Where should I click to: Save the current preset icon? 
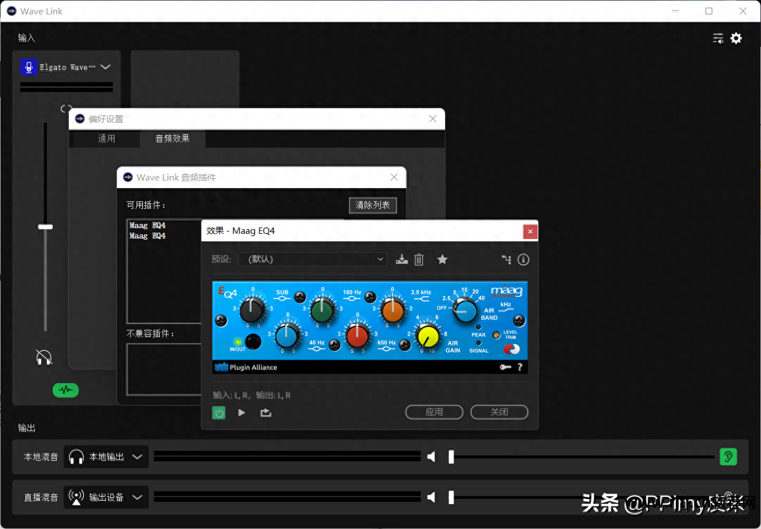[x=402, y=260]
